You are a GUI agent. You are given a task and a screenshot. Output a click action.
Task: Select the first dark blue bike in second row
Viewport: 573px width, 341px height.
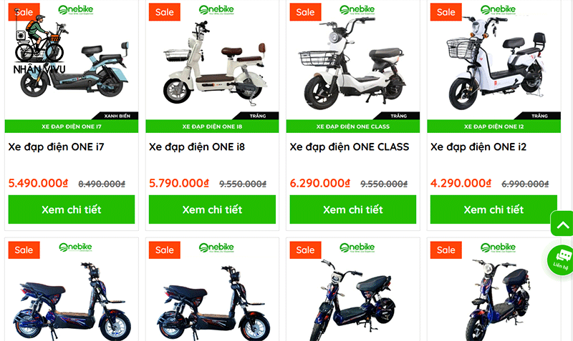[x=69, y=301]
